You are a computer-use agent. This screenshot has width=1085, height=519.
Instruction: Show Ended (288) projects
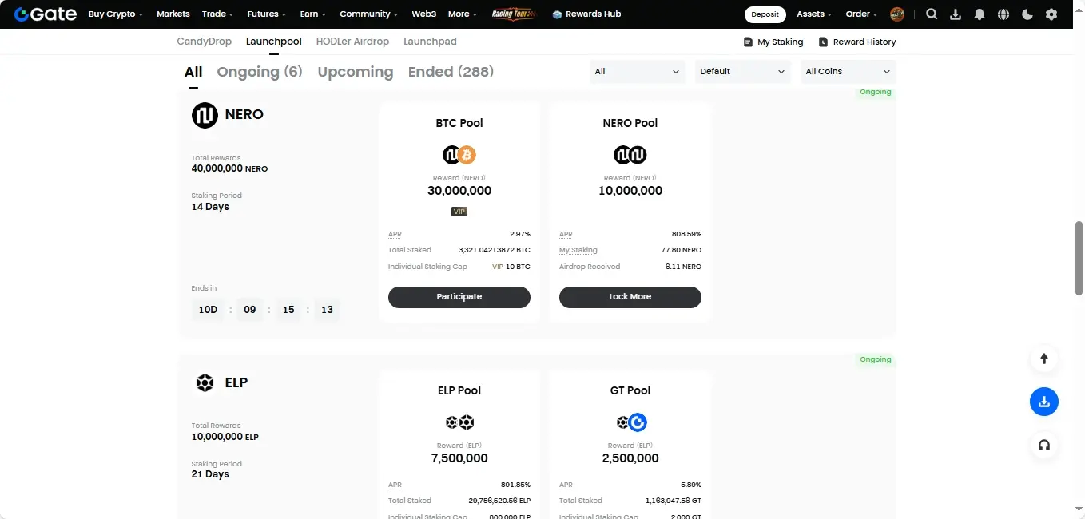[451, 72]
